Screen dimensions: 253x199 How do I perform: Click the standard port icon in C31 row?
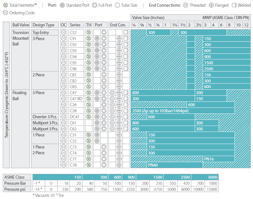pos(97,135)
